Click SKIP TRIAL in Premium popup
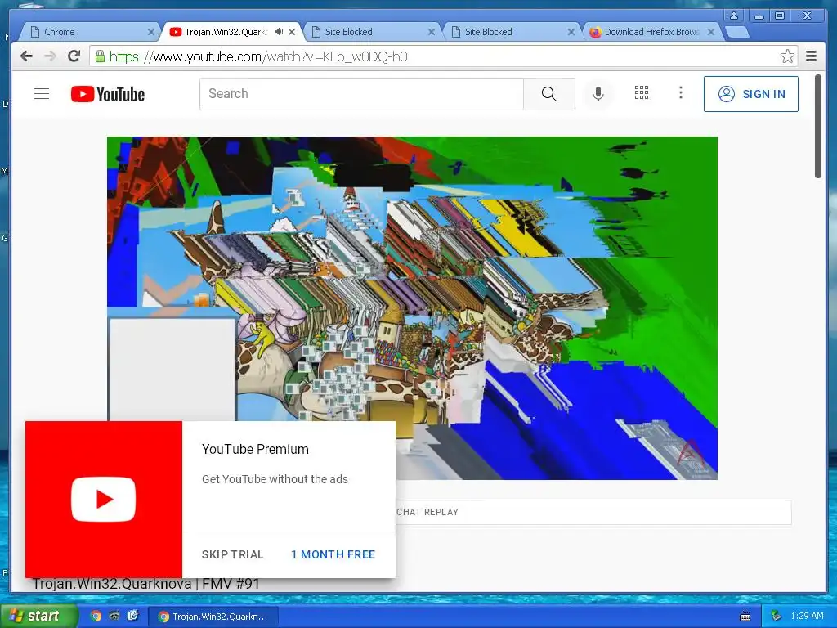 232,554
